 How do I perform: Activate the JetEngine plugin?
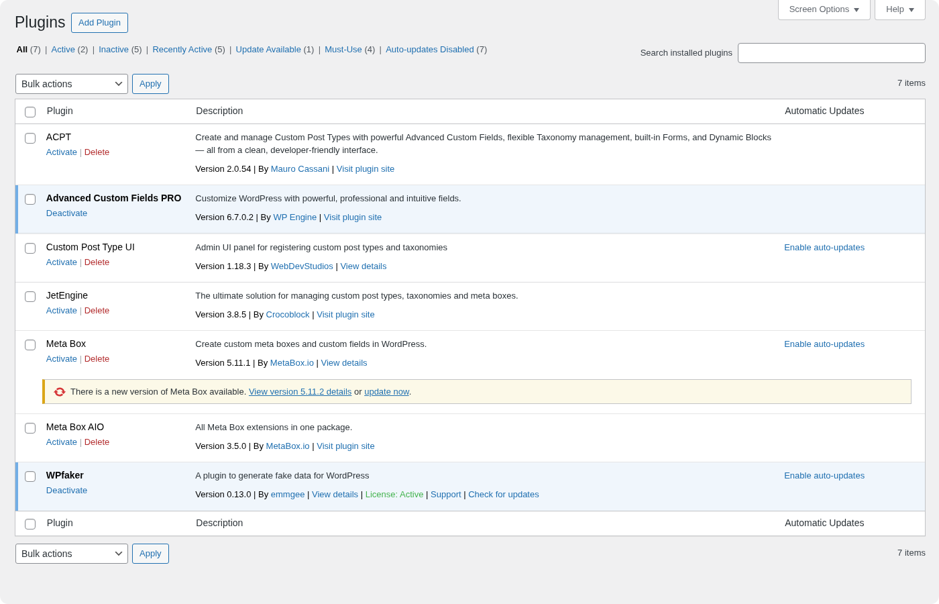61,310
